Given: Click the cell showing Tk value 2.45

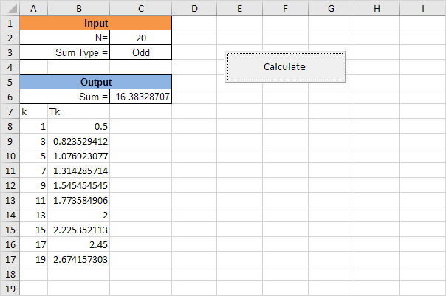Looking at the screenshot, I should [78, 244].
